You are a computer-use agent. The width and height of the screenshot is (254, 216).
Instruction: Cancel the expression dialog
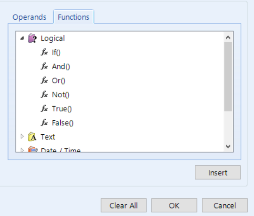tap(225, 205)
